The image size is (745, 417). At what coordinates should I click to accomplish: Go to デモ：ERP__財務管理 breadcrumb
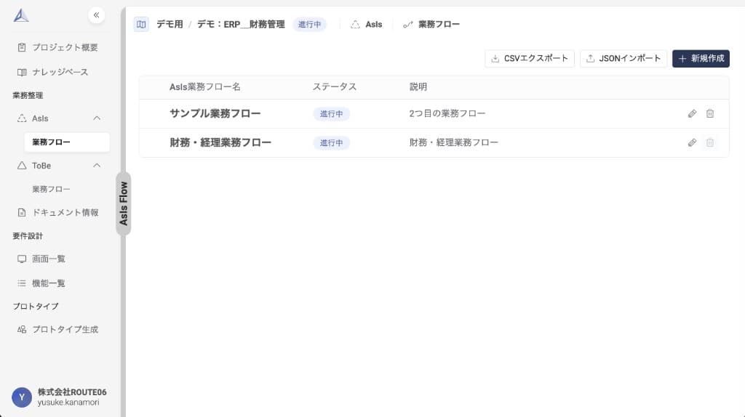(x=241, y=24)
